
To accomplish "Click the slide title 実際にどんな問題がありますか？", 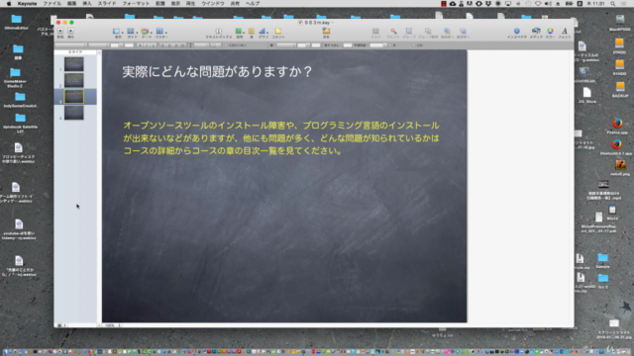I will (x=217, y=72).
